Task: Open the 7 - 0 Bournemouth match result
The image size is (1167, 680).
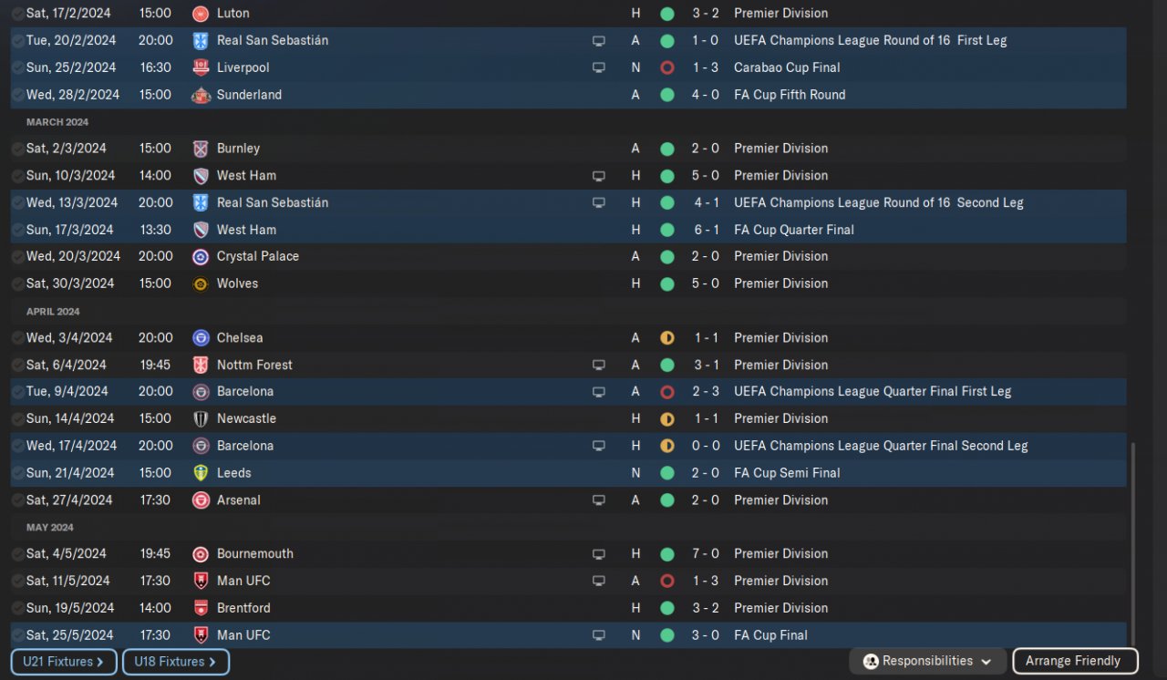Action: 705,554
